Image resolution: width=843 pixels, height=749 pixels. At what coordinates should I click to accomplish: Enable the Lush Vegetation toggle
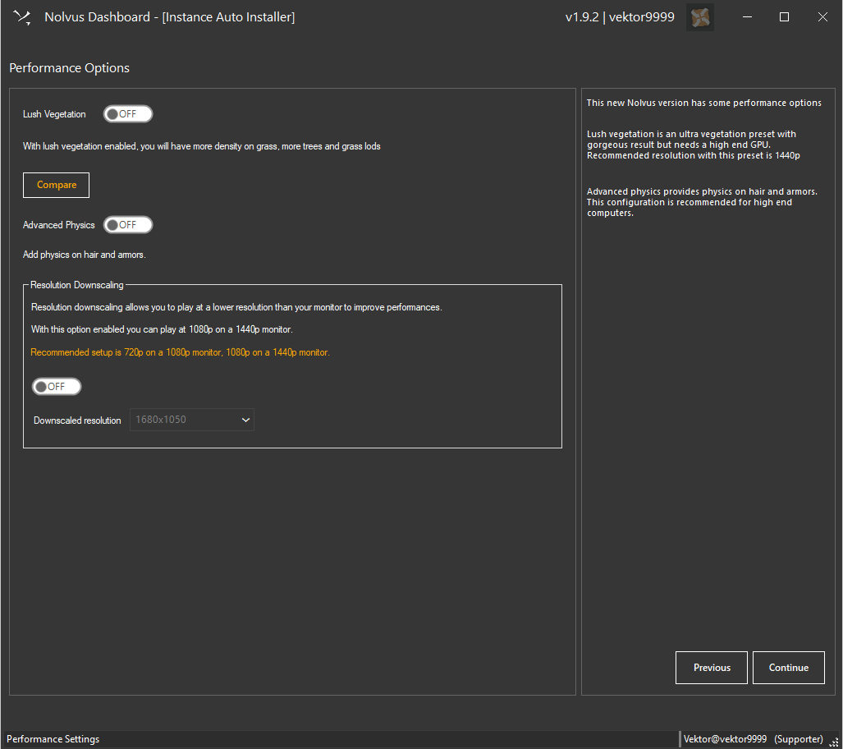click(128, 114)
